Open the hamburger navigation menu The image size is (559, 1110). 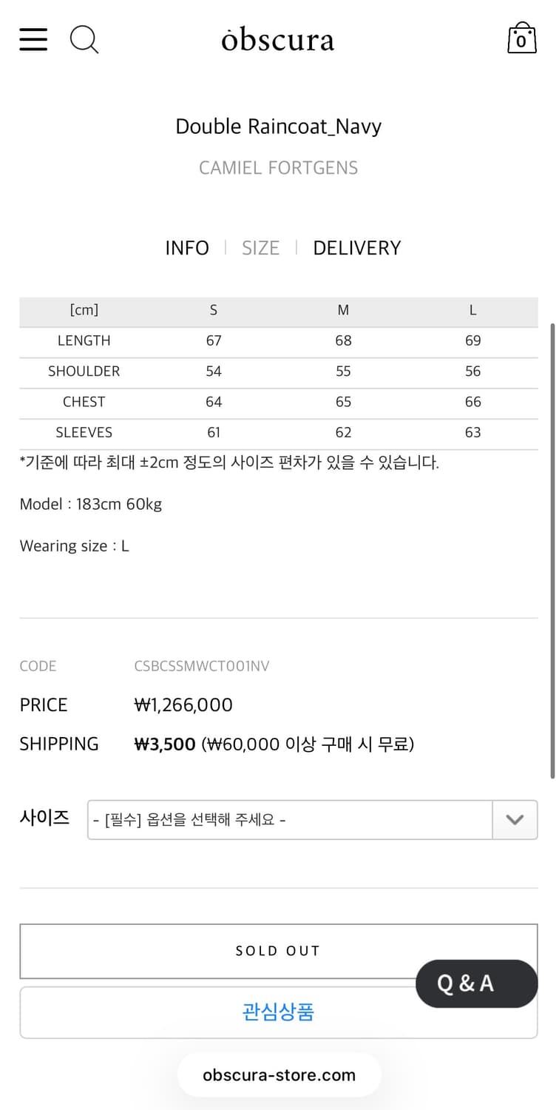pyautogui.click(x=33, y=39)
